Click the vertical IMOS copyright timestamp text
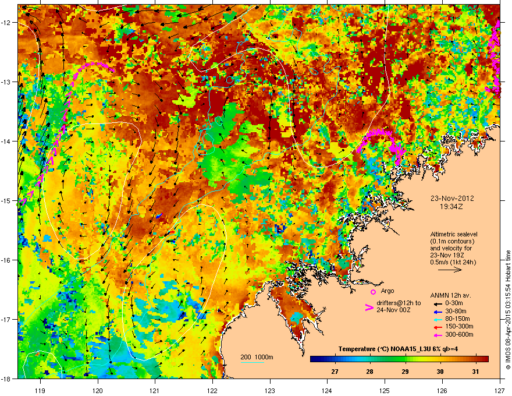512x396 pixels. (508, 310)
